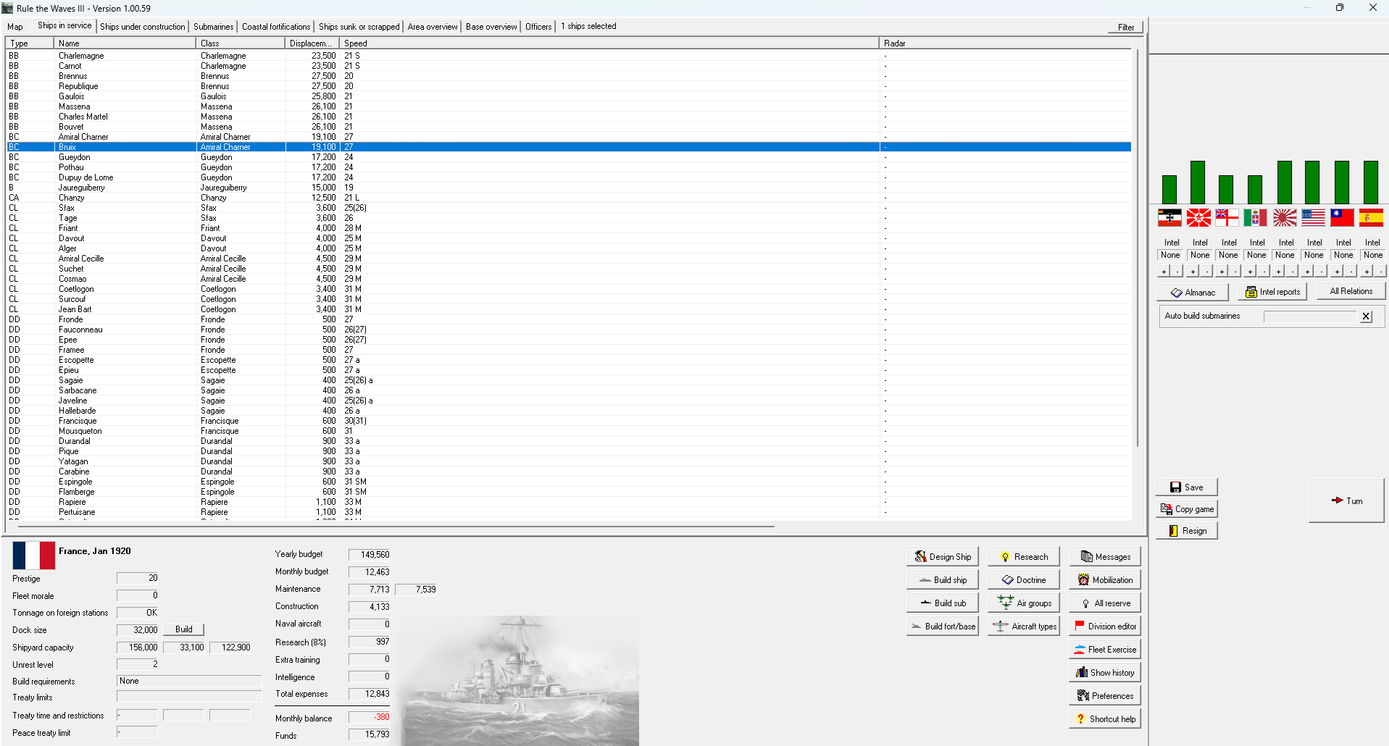Start a Fleet Exercise
Viewport: 1389px width, 746px height.
pyautogui.click(x=1104, y=649)
